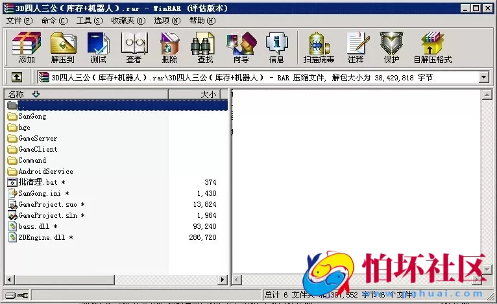
Task: Click the archive path field in the address bar
Action: click(x=258, y=77)
